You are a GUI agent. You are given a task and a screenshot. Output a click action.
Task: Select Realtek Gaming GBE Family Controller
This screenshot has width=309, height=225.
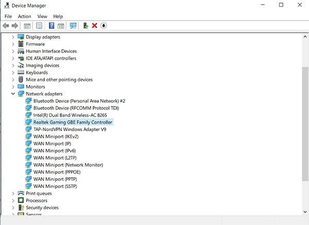point(73,122)
